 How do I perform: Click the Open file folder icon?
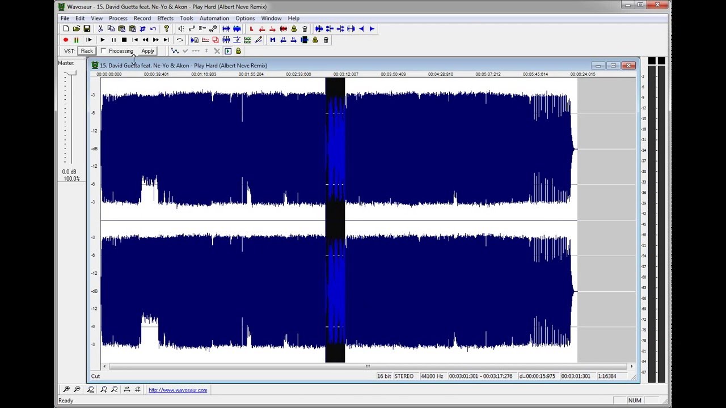pos(76,29)
